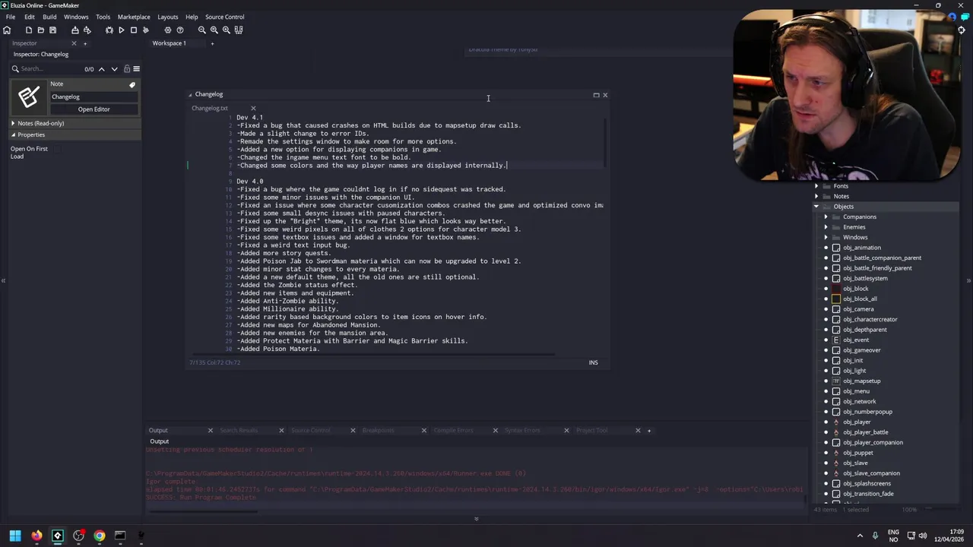Expand the Notes folder in asset browser

tap(816, 196)
